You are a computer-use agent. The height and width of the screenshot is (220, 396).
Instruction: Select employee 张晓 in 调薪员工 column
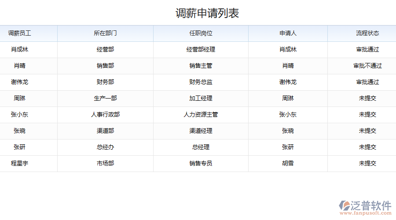click(x=19, y=131)
